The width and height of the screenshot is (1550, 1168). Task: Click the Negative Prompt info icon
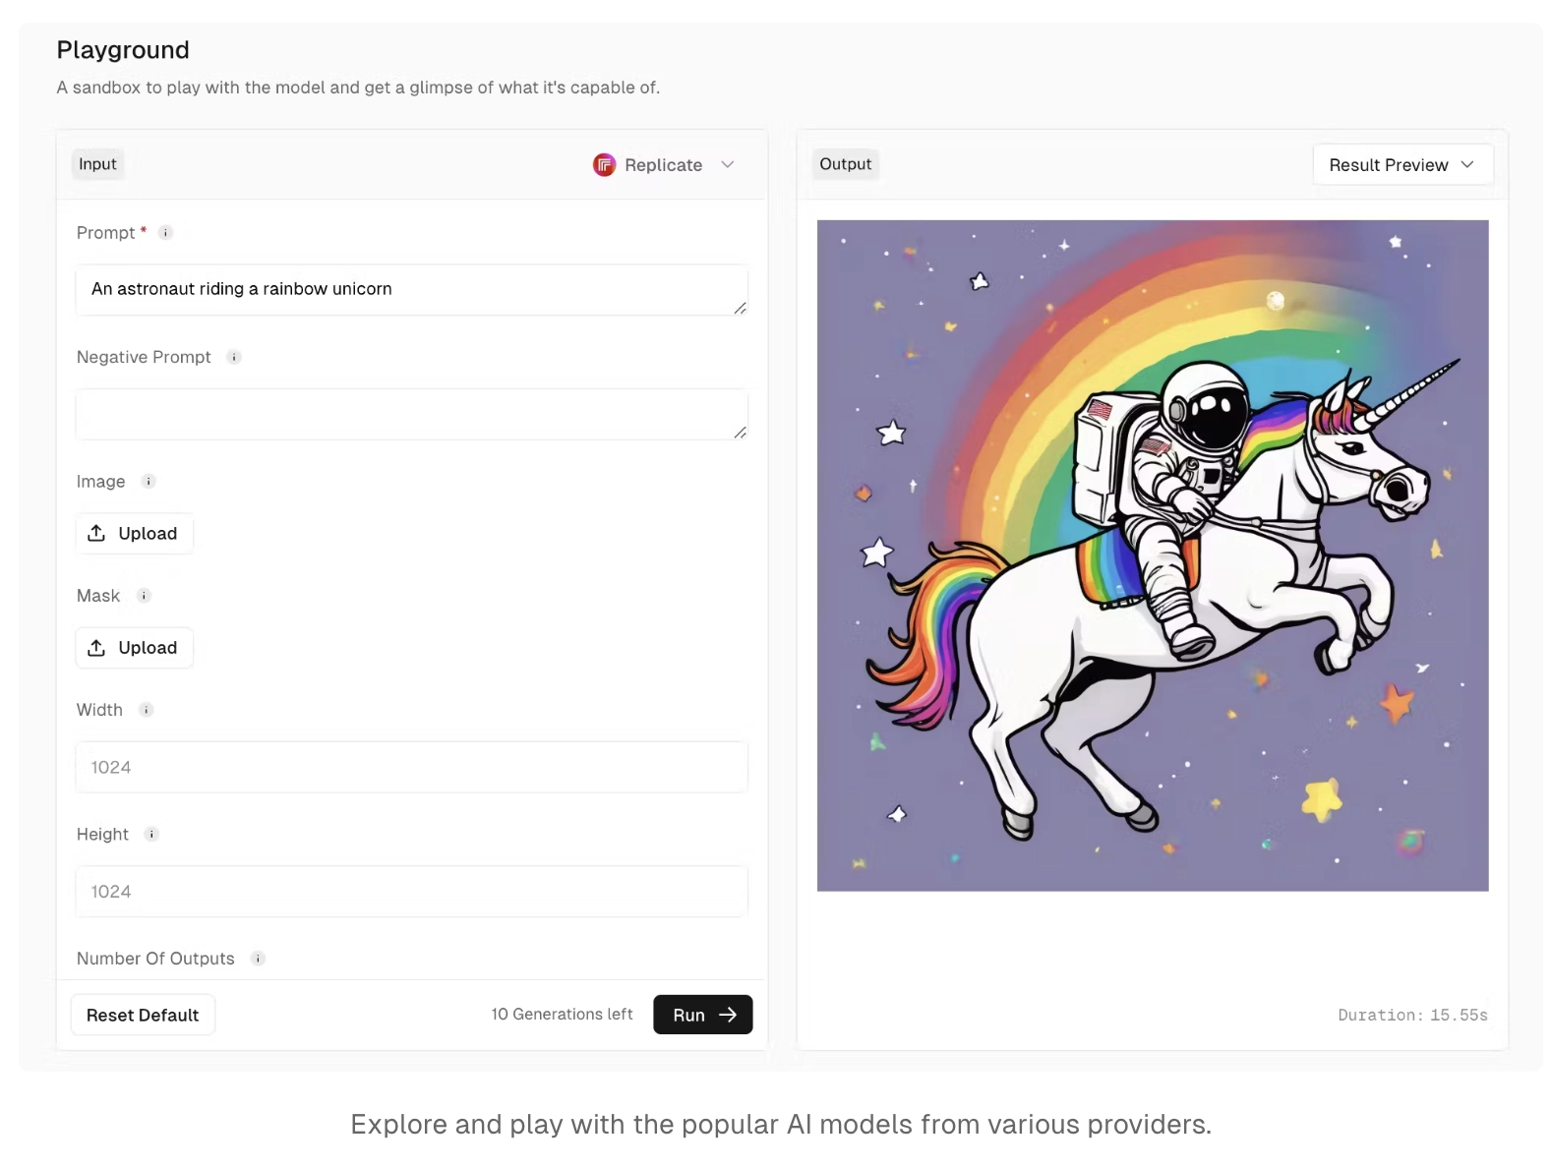pyautogui.click(x=234, y=357)
